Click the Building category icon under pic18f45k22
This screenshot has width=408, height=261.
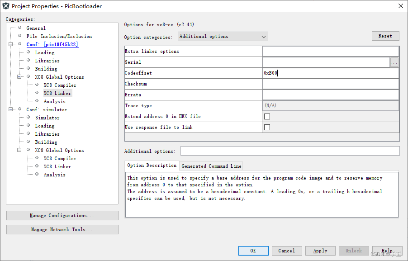28,69
